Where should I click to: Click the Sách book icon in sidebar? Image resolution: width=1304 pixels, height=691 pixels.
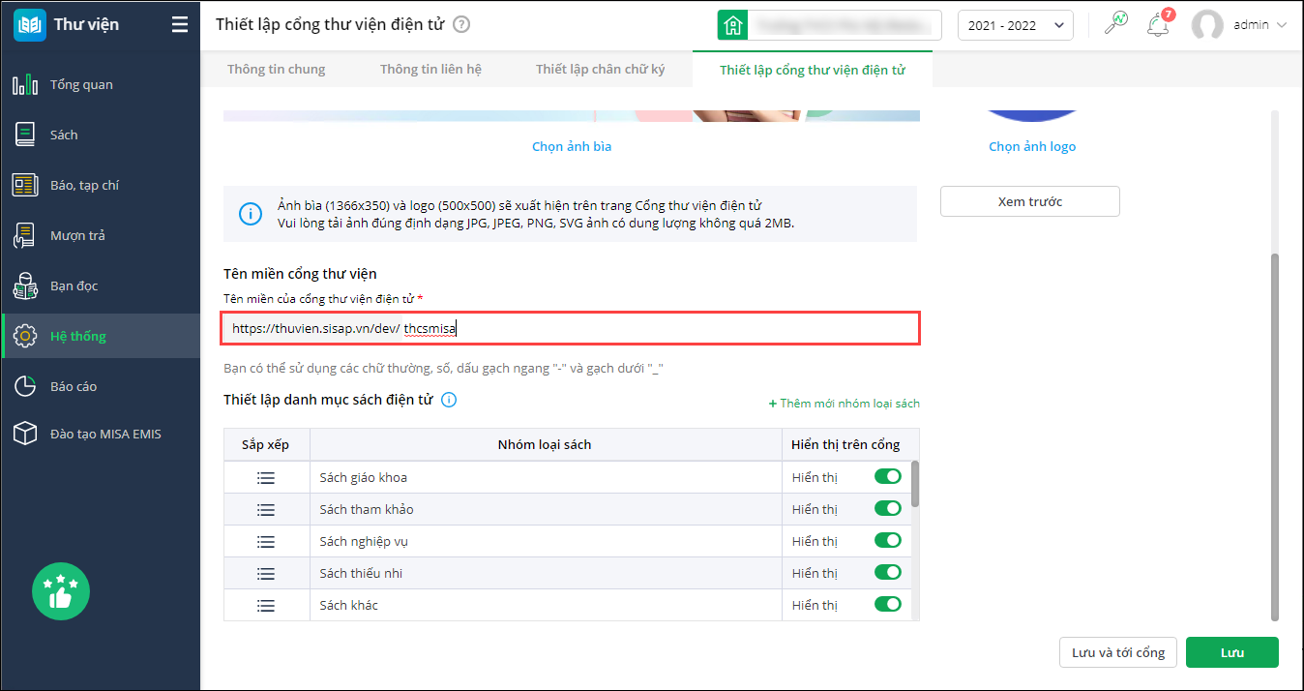click(x=25, y=135)
